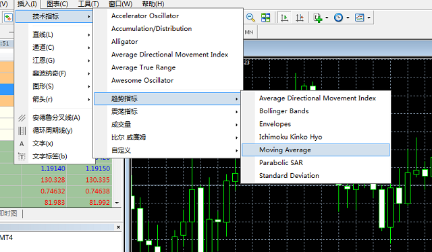The image size is (432, 252).
Task: Open the 插入(I) menu
Action: click(x=27, y=4)
